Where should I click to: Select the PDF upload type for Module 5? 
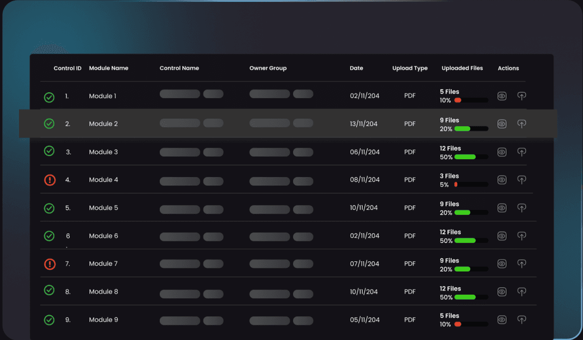(x=410, y=208)
